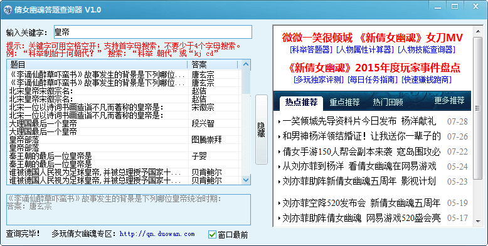Open news item 刘亦菲助阵新倩女幽魂五周年

click(359, 181)
